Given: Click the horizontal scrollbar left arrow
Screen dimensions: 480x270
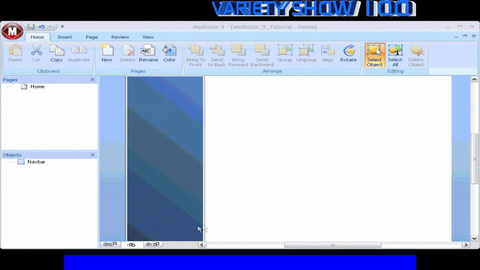Looking at the screenshot, I should click(x=202, y=245).
